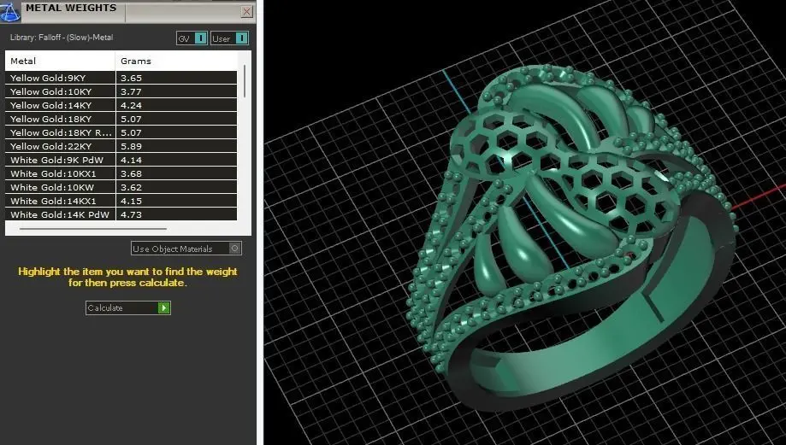Screen dimensions: 786x445
Task: Click the vertical scrollbar of the metal list
Action: point(245,81)
